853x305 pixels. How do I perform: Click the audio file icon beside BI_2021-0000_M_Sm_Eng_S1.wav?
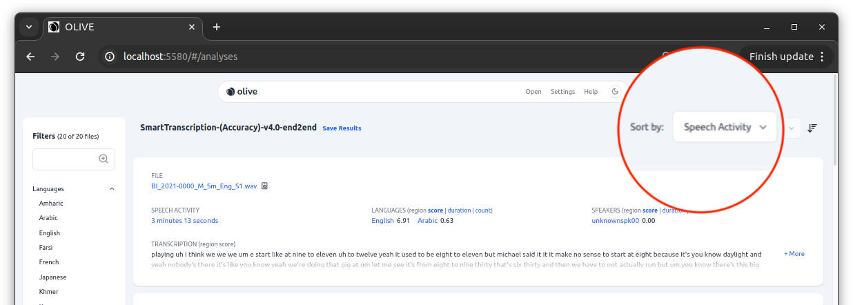point(264,186)
